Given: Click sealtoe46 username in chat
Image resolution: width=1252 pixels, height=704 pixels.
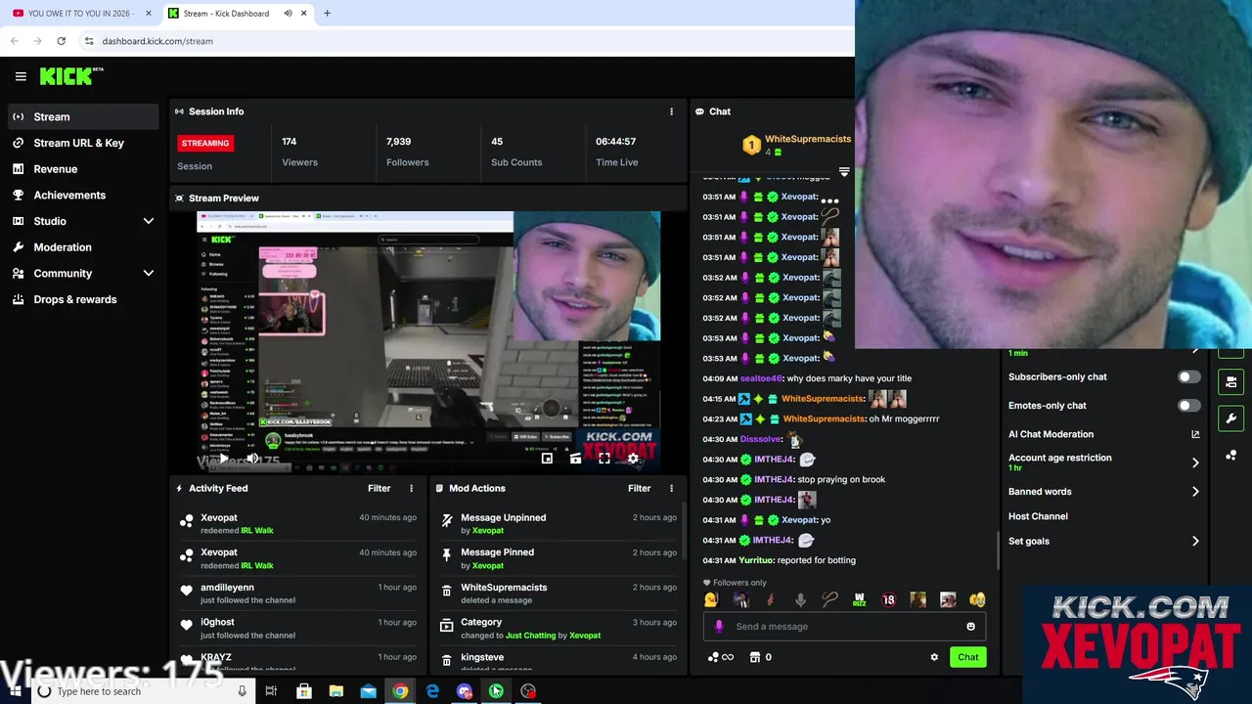Looking at the screenshot, I should click(761, 378).
